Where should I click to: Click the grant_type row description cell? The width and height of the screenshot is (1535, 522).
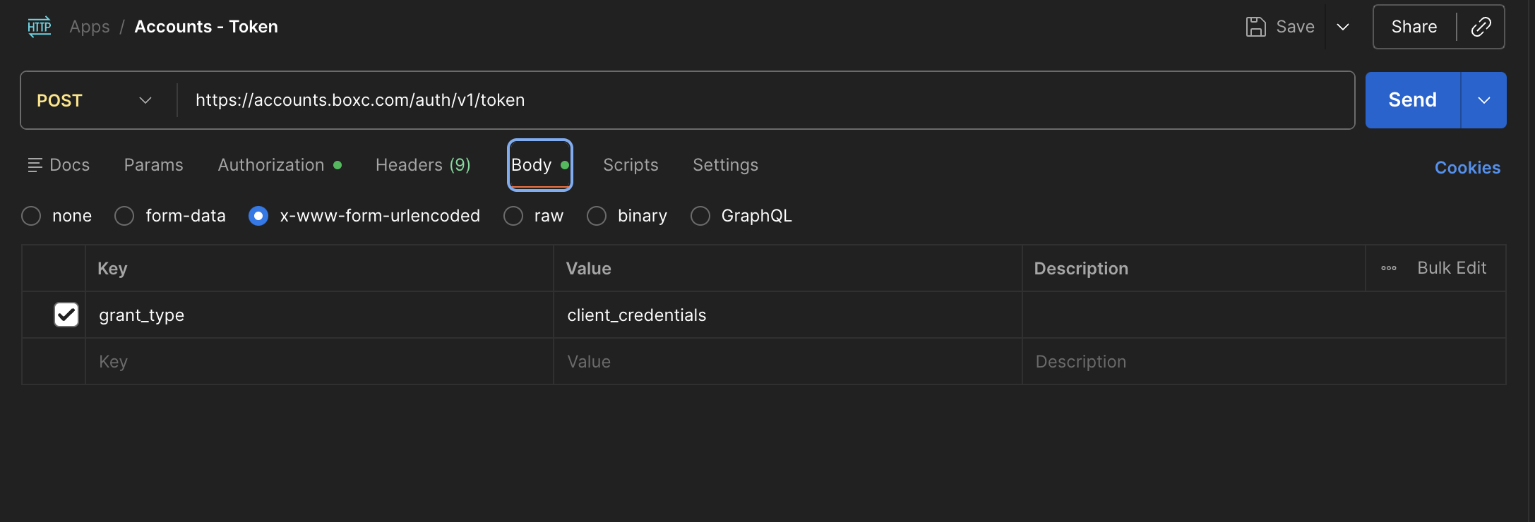pos(1264,315)
